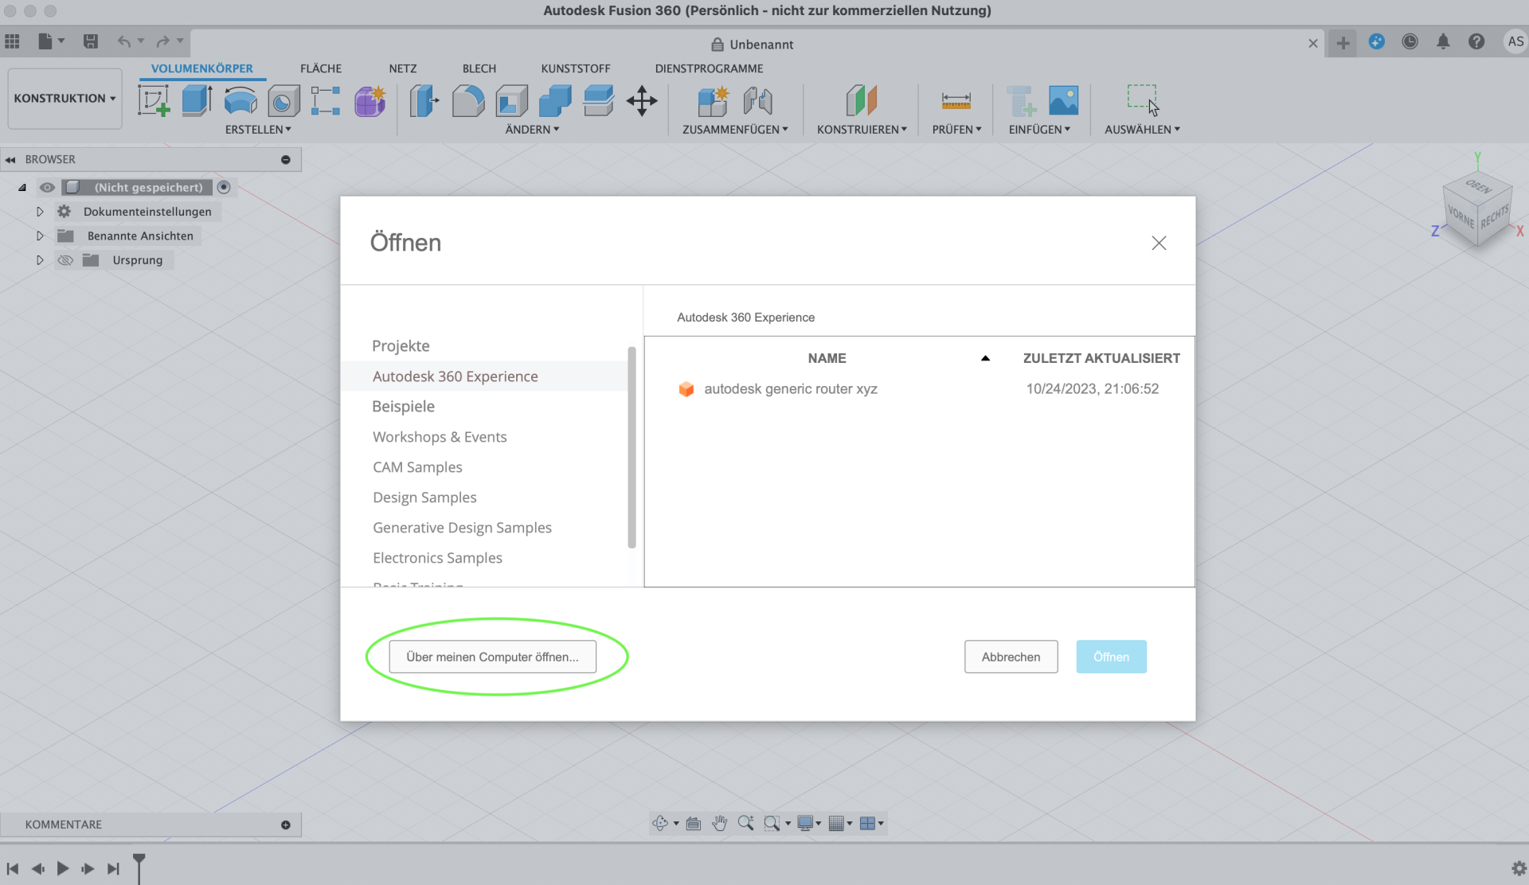Undo the last action
This screenshot has width=1529, height=885.
[x=124, y=41]
